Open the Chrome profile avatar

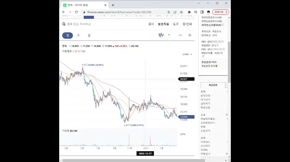point(209,12)
